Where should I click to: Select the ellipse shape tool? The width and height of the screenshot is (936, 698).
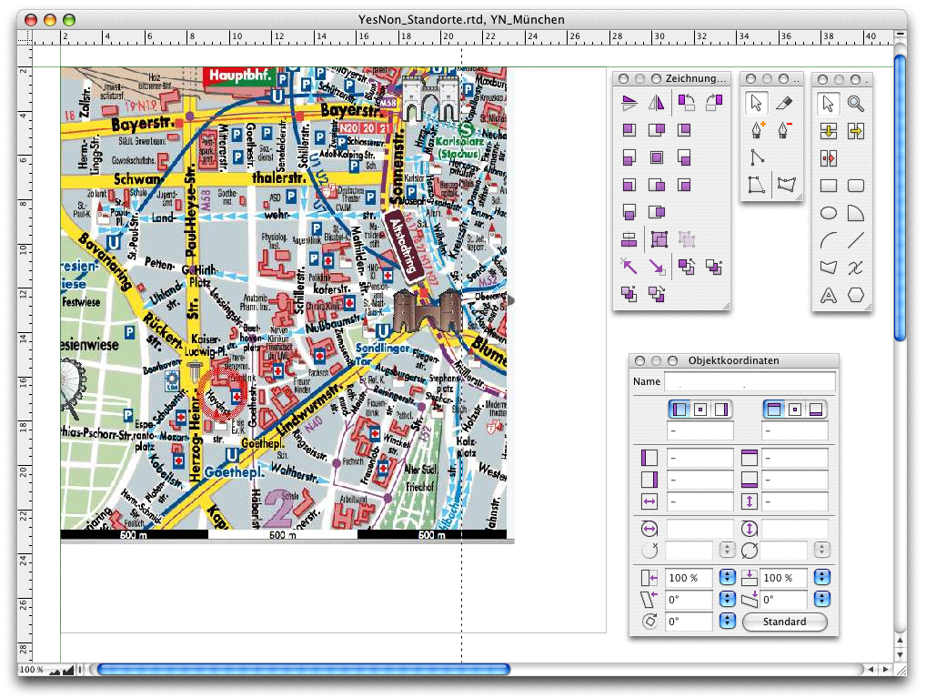coord(829,213)
